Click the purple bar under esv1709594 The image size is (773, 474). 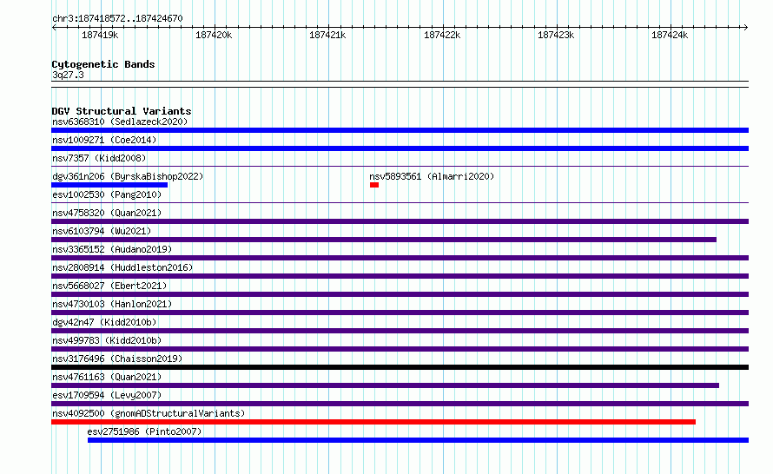coord(400,404)
